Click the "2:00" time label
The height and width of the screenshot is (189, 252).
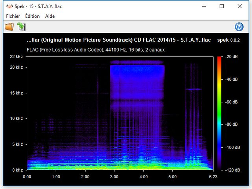(85, 177)
